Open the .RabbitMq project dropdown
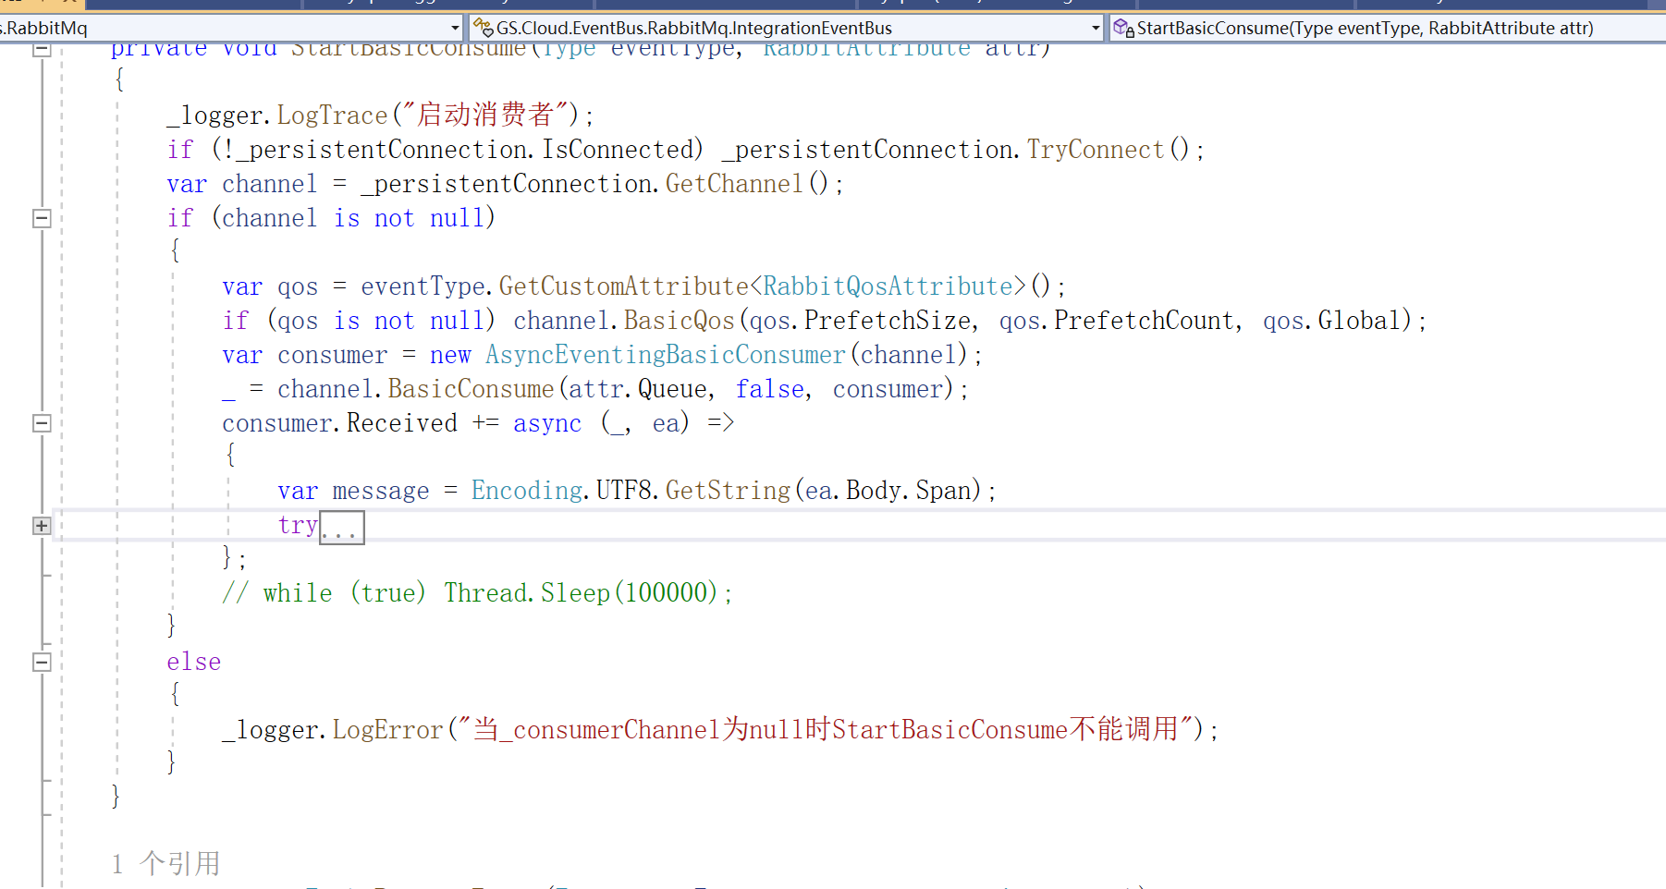Viewport: 1666px width, 889px height. click(x=454, y=27)
